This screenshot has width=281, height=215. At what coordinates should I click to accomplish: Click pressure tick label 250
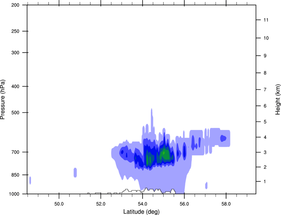click(15, 31)
